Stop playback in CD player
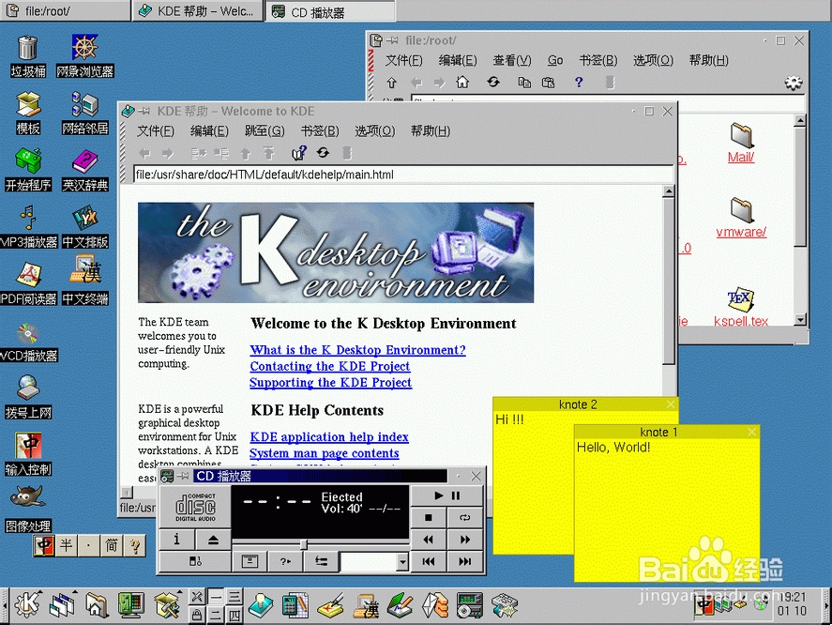This screenshot has height=625, width=832. click(429, 517)
